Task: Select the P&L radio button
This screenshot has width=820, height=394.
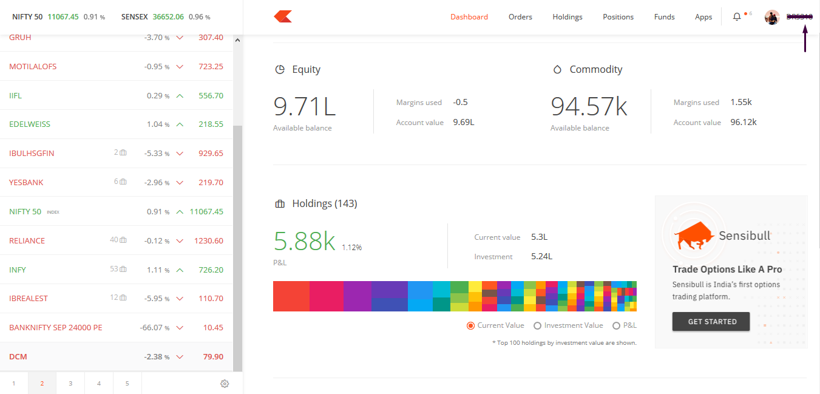Action: pos(616,326)
